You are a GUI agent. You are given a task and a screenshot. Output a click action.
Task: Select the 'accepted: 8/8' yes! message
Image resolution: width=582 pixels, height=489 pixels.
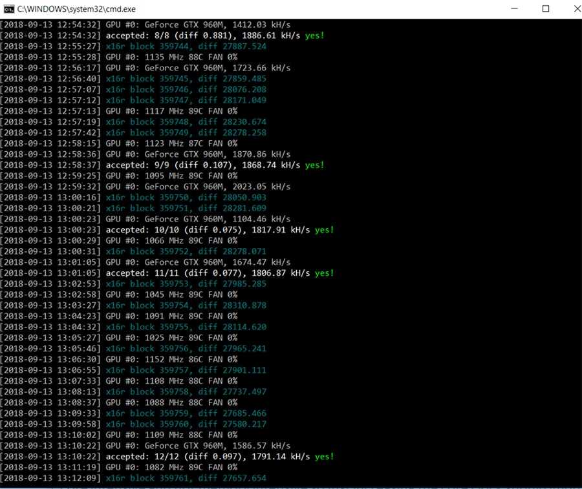[220, 36]
